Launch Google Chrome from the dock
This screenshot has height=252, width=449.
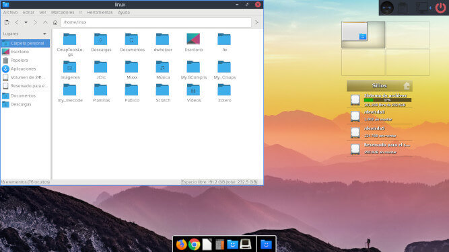[x=194, y=245]
